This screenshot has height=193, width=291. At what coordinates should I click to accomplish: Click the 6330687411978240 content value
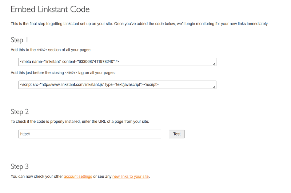pyautogui.click(x=96, y=62)
